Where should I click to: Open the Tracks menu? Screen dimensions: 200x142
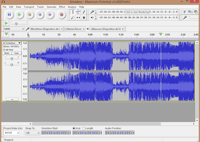(x=40, y=7)
